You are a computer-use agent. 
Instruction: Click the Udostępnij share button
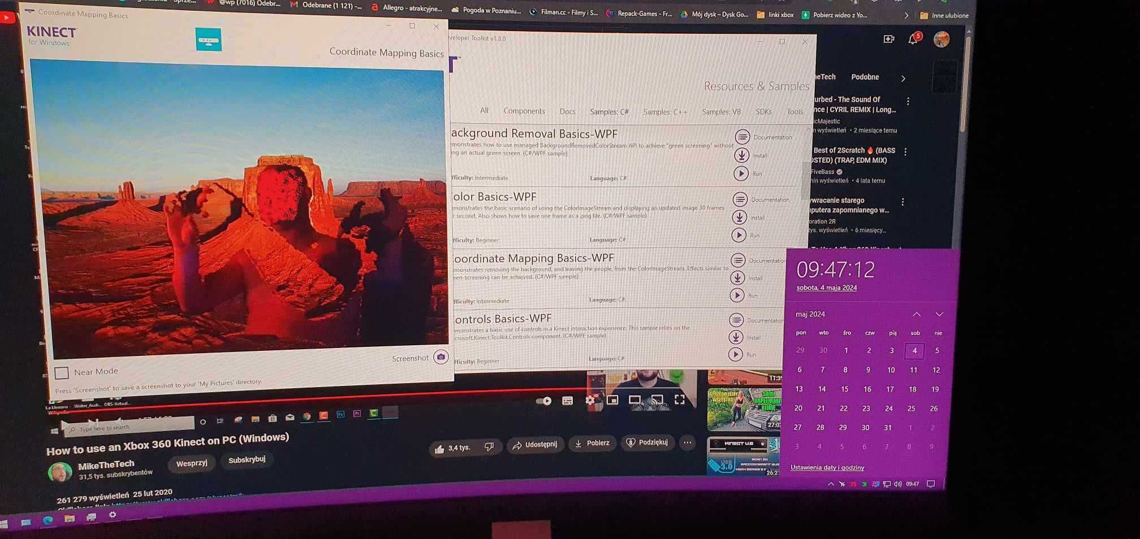point(535,445)
